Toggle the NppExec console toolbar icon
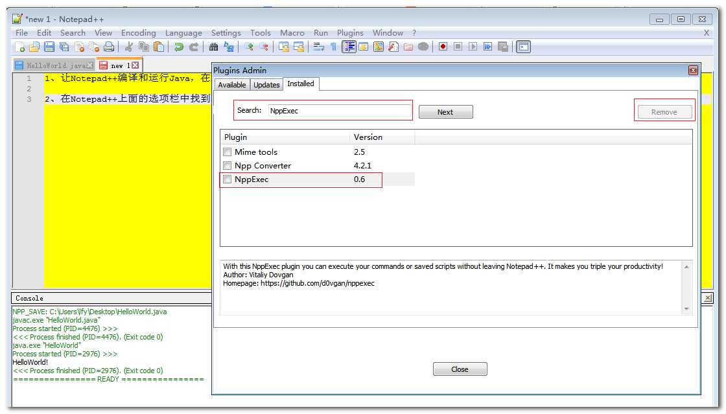 (x=523, y=47)
